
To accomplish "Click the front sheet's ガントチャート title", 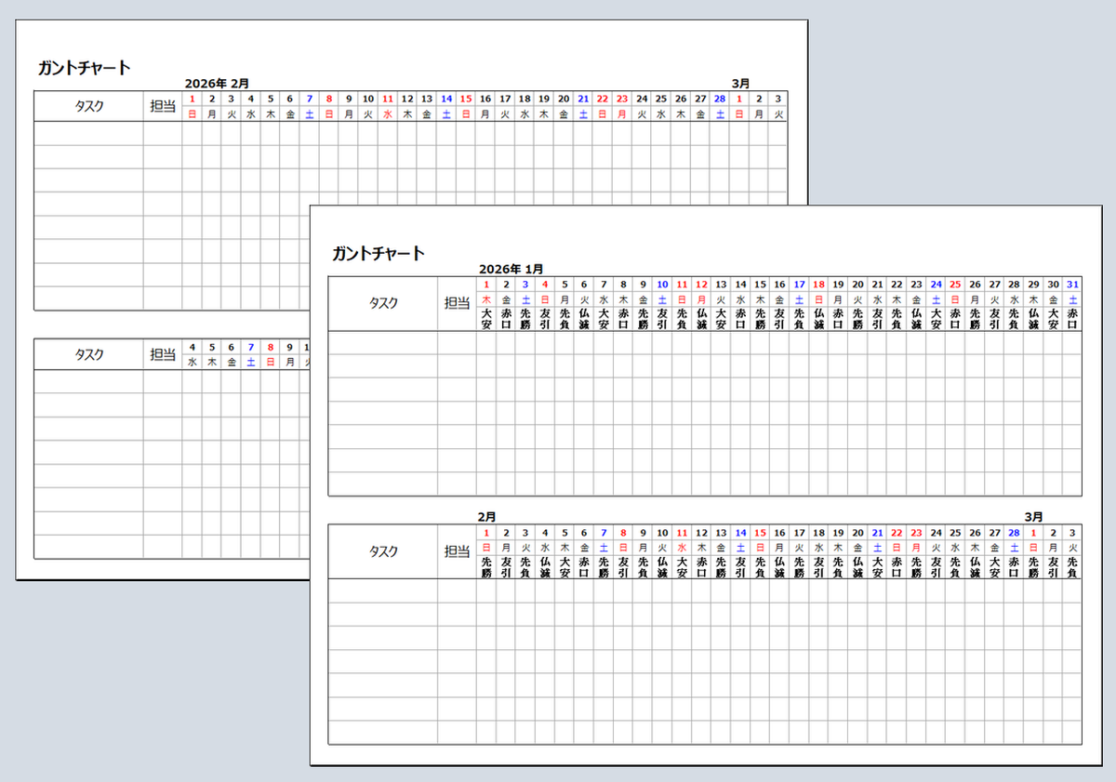I will click(x=378, y=253).
